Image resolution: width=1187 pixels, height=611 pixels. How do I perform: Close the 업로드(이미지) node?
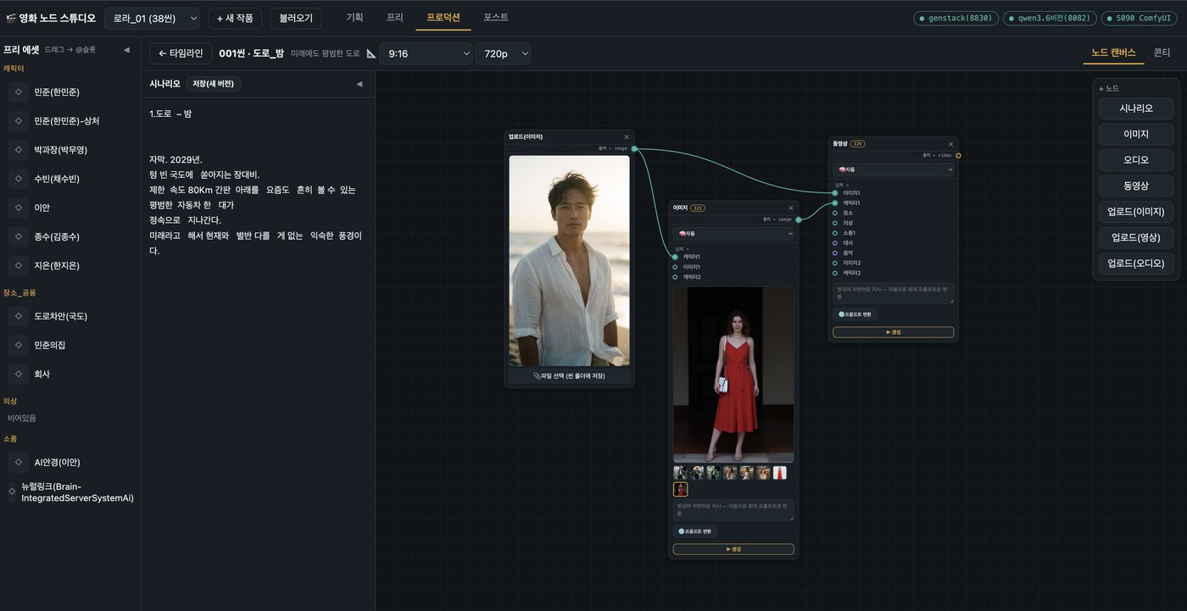click(627, 136)
